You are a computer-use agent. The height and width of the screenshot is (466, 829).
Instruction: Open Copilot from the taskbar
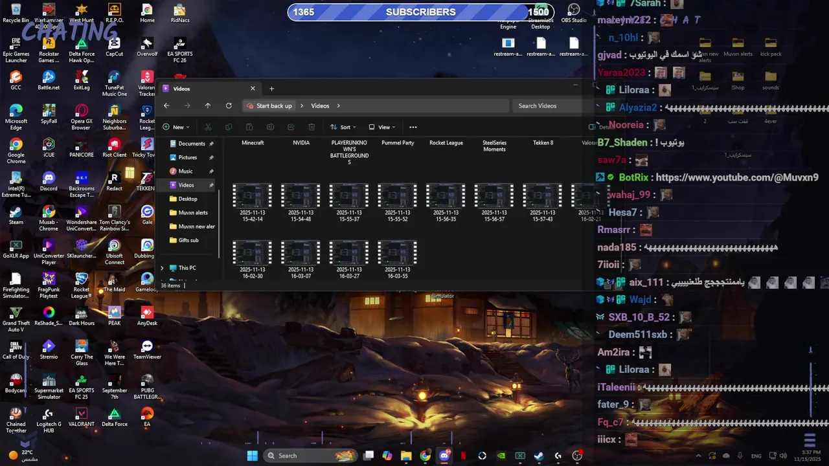point(387,456)
